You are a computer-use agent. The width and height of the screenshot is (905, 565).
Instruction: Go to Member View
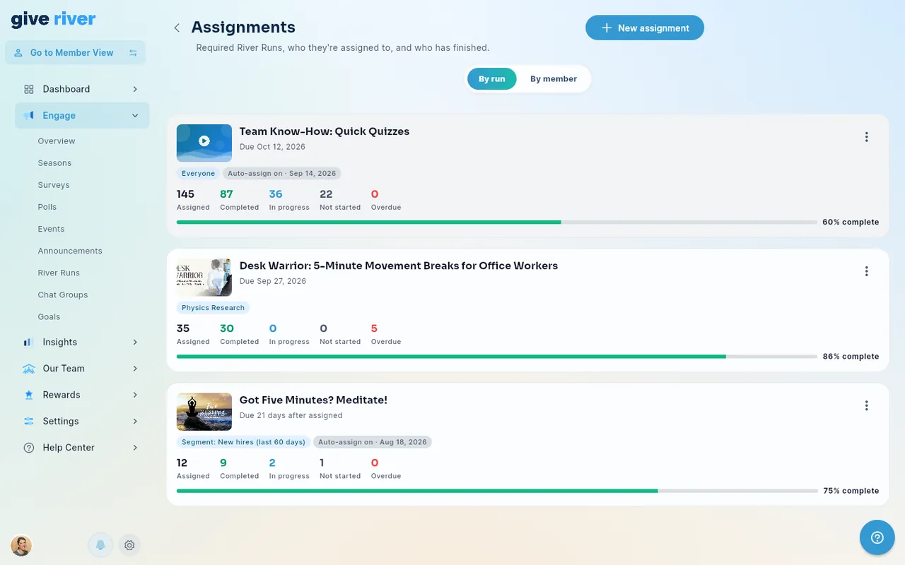click(76, 53)
